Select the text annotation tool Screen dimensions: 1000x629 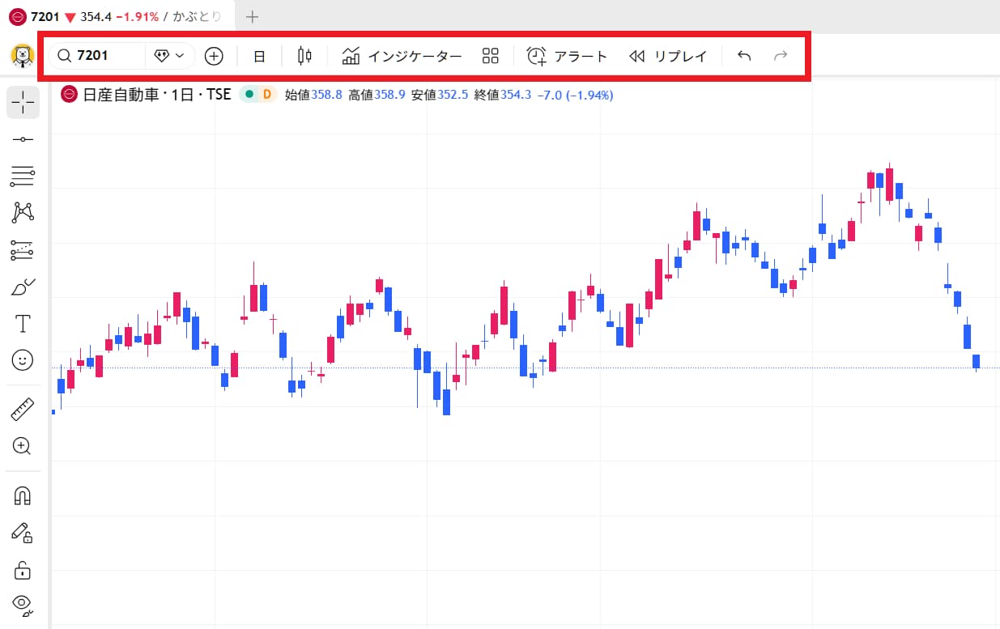point(23,324)
